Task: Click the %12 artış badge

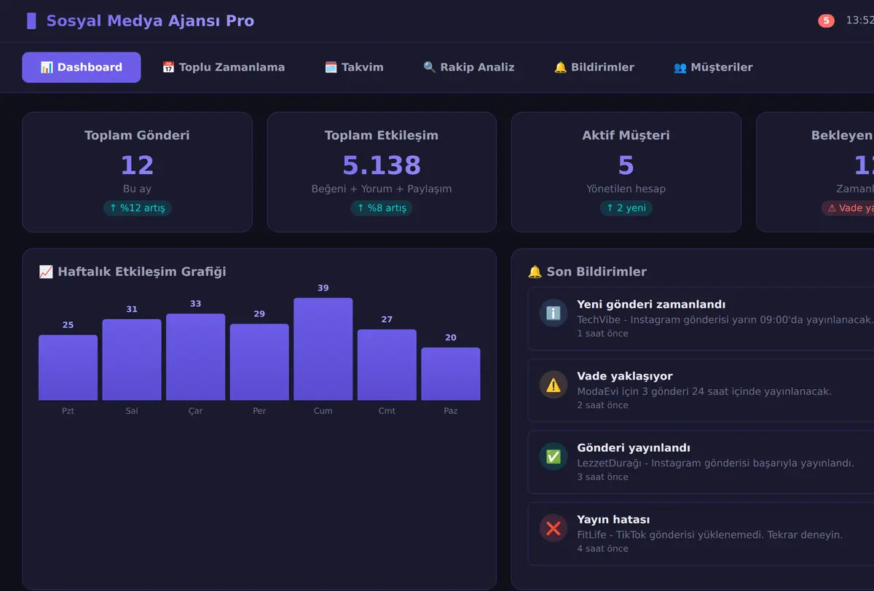Action: (137, 208)
